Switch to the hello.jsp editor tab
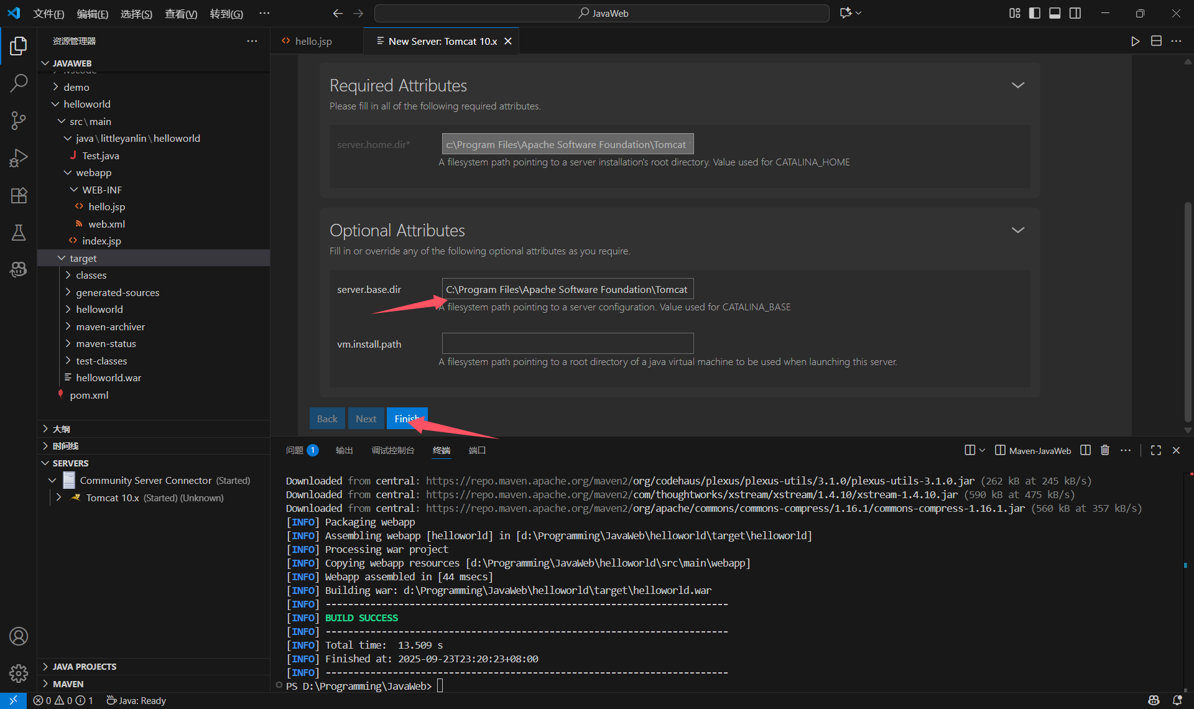The image size is (1194, 709). [313, 41]
